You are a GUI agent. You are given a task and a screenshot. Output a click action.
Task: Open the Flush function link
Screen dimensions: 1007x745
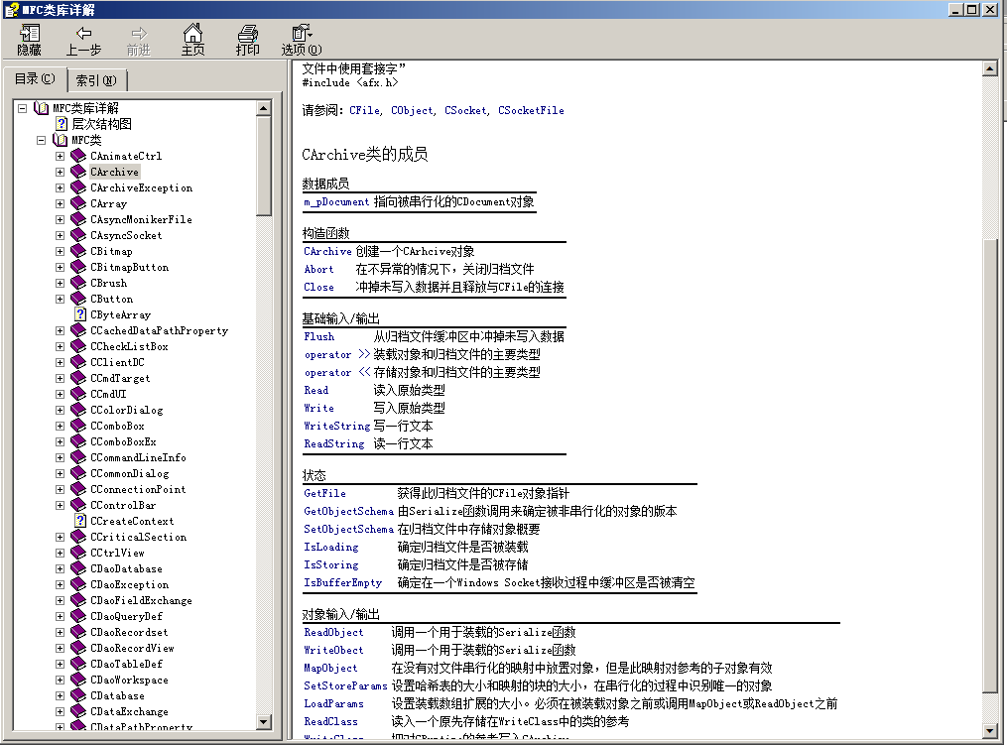319,336
